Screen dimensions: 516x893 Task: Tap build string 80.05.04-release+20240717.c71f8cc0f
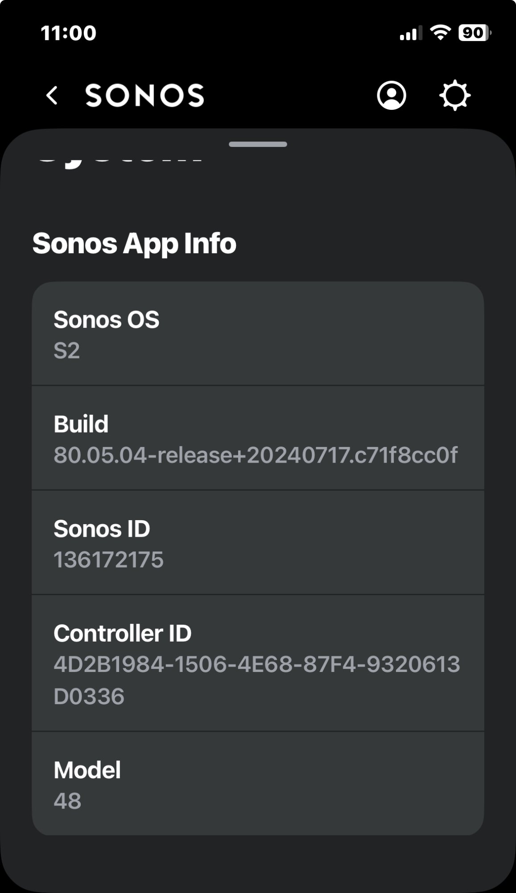256,455
